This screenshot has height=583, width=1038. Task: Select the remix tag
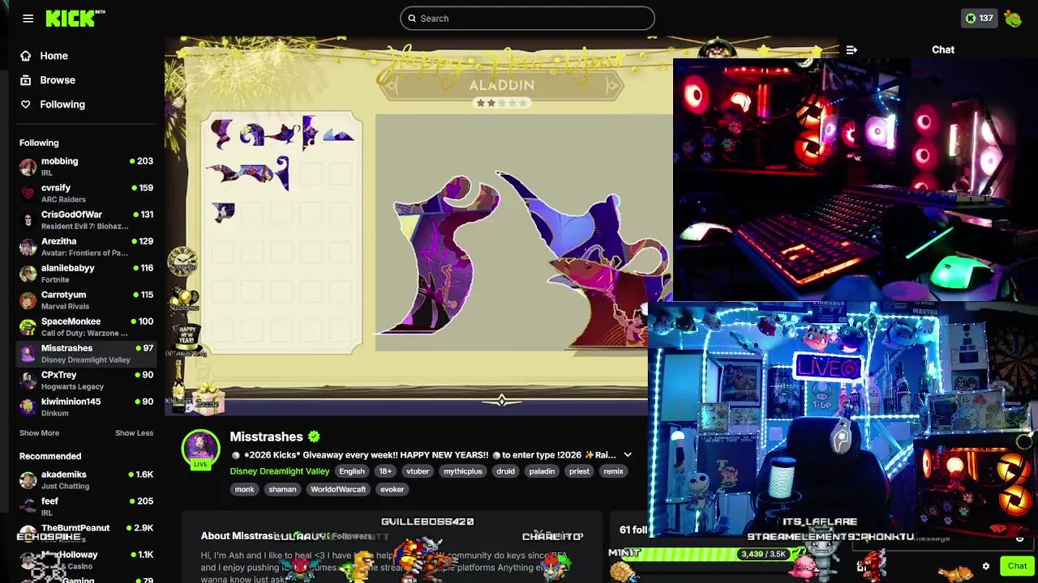pos(613,471)
